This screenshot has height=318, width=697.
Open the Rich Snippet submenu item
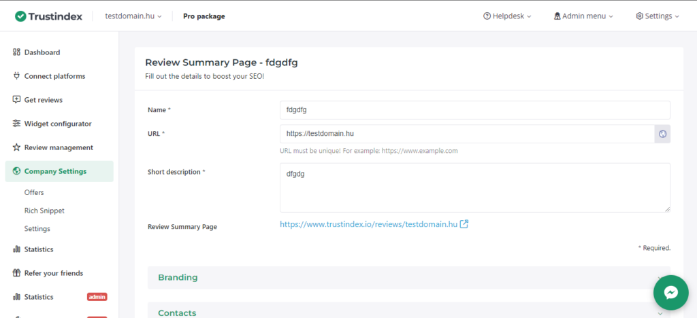(44, 211)
